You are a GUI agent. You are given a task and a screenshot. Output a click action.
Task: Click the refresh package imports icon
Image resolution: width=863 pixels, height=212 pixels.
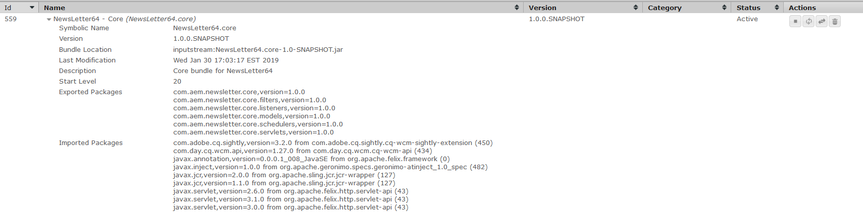[808, 21]
